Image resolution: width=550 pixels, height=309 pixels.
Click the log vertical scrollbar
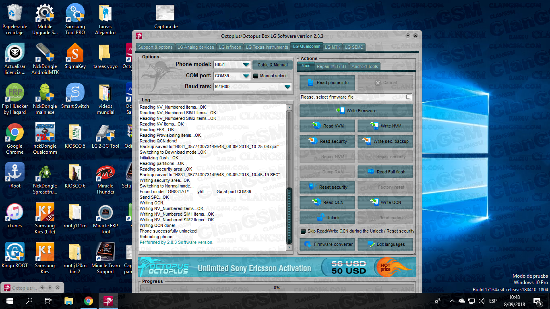pos(289,177)
